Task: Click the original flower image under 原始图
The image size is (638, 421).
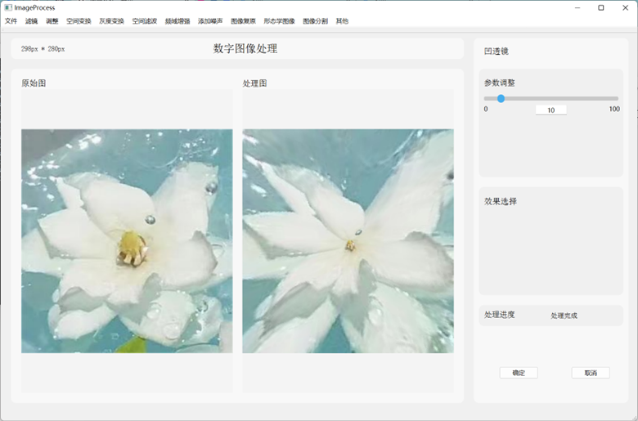Action: click(127, 241)
